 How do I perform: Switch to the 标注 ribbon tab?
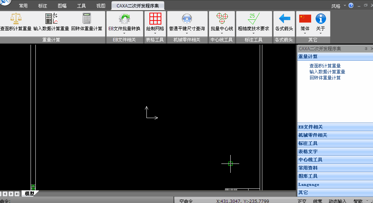pos(42,6)
